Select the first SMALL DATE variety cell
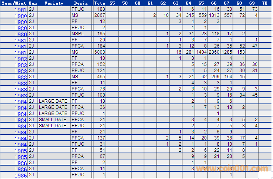The width and height of the screenshot is (273, 179). pyautogui.click(x=53, y=119)
